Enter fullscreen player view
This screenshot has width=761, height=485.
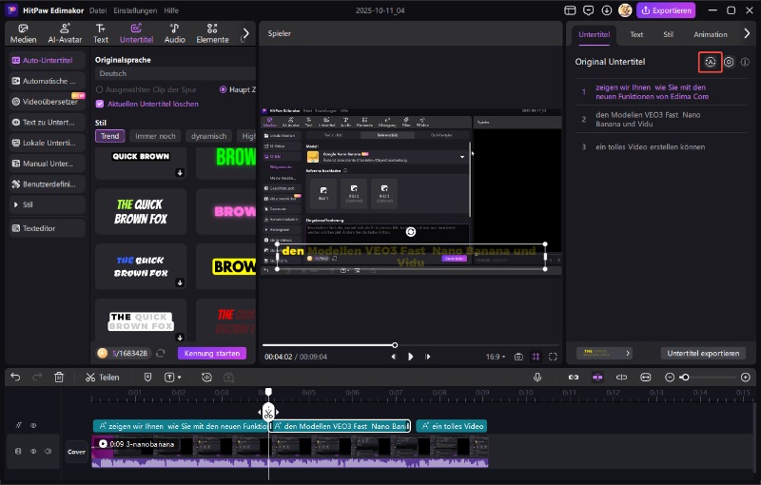[555, 357]
